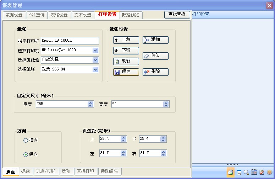
Task: Switch to 数据预览 tab
Action: tap(131, 15)
